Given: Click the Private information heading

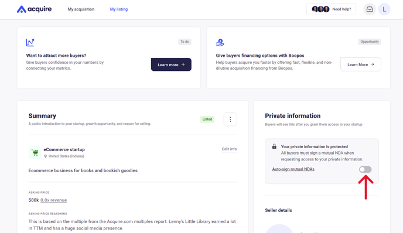Looking at the screenshot, I should click(293, 116).
